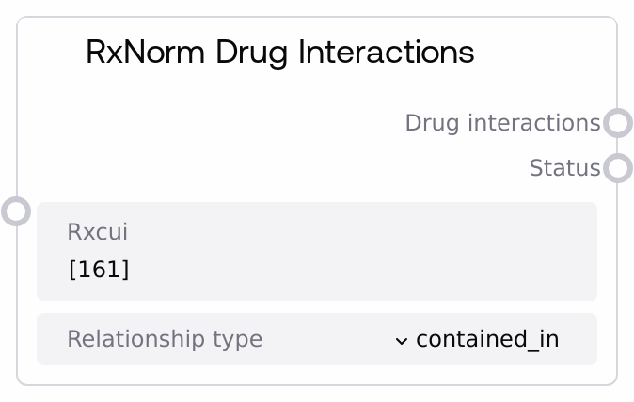Viewport: 634px width, 402px height.
Task: Select the RxNorm Drug Interactions node title
Action: (279, 53)
